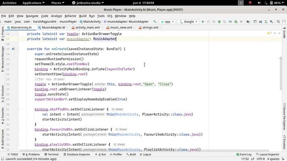The height and width of the screenshot is (161, 287).
Task: Click the user account icon in toolbar
Action: [x=284, y=22]
